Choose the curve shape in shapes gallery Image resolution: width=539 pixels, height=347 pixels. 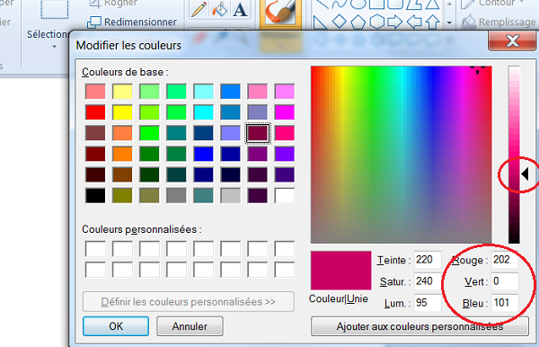[x=340, y=4]
